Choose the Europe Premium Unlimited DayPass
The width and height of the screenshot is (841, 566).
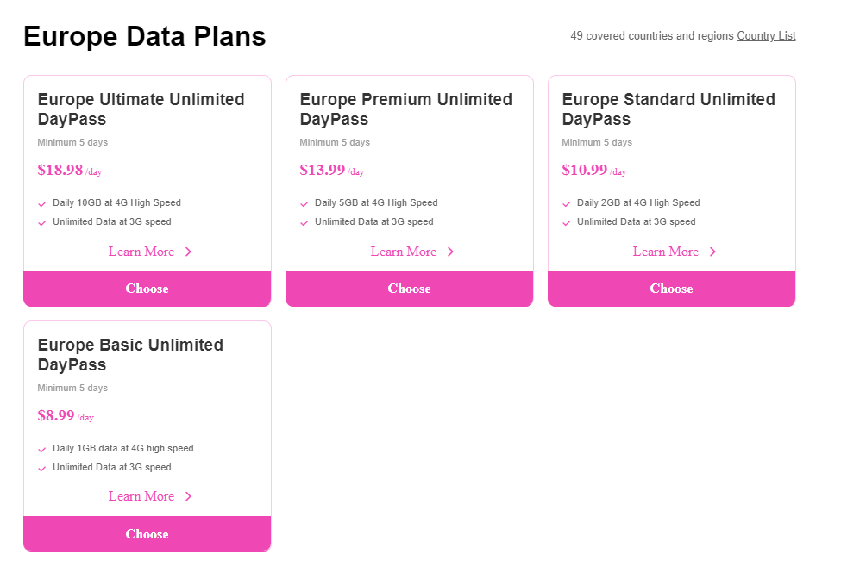point(409,289)
